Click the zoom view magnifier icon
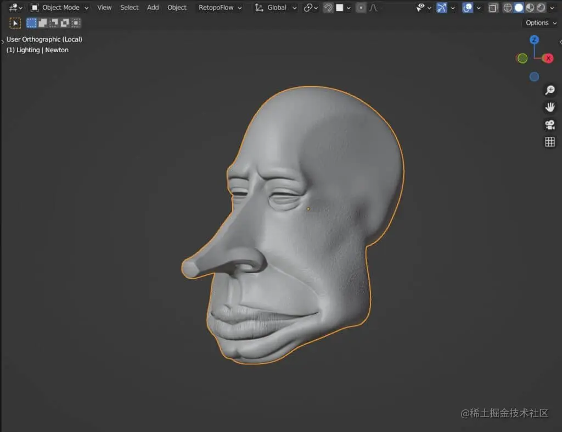The image size is (562, 432). pos(549,90)
